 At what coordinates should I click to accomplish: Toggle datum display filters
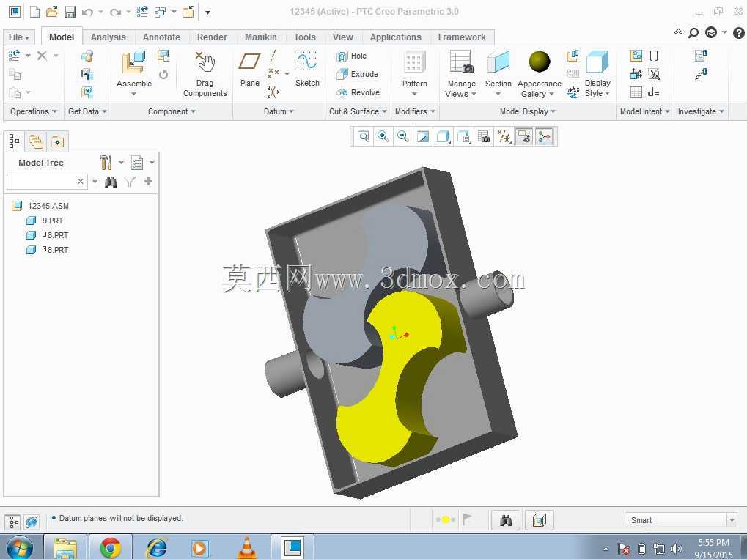coord(504,137)
